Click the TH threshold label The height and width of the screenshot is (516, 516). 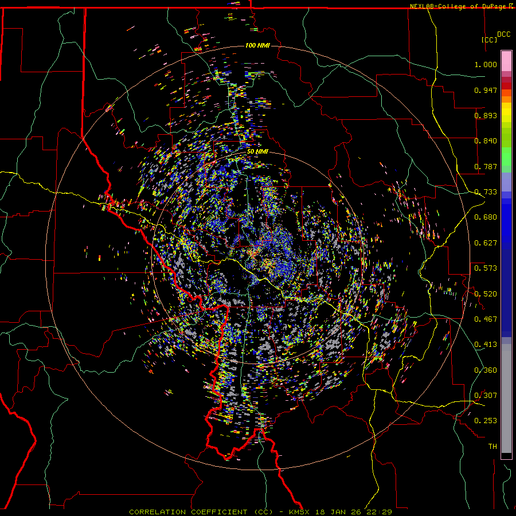[492, 447]
